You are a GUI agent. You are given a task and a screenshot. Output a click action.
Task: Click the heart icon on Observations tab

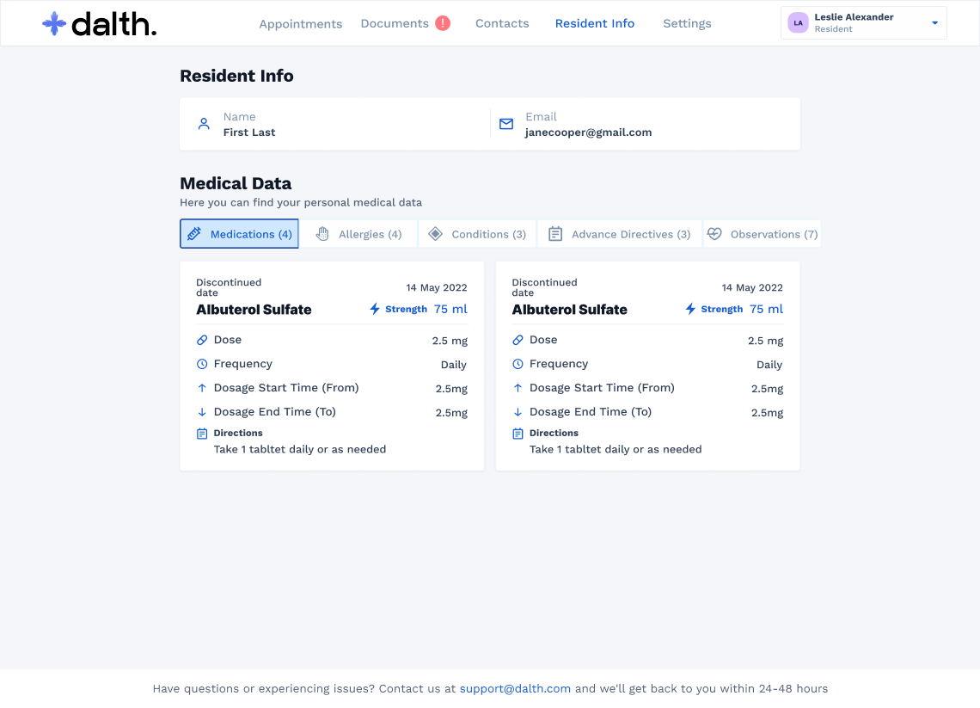(x=714, y=234)
